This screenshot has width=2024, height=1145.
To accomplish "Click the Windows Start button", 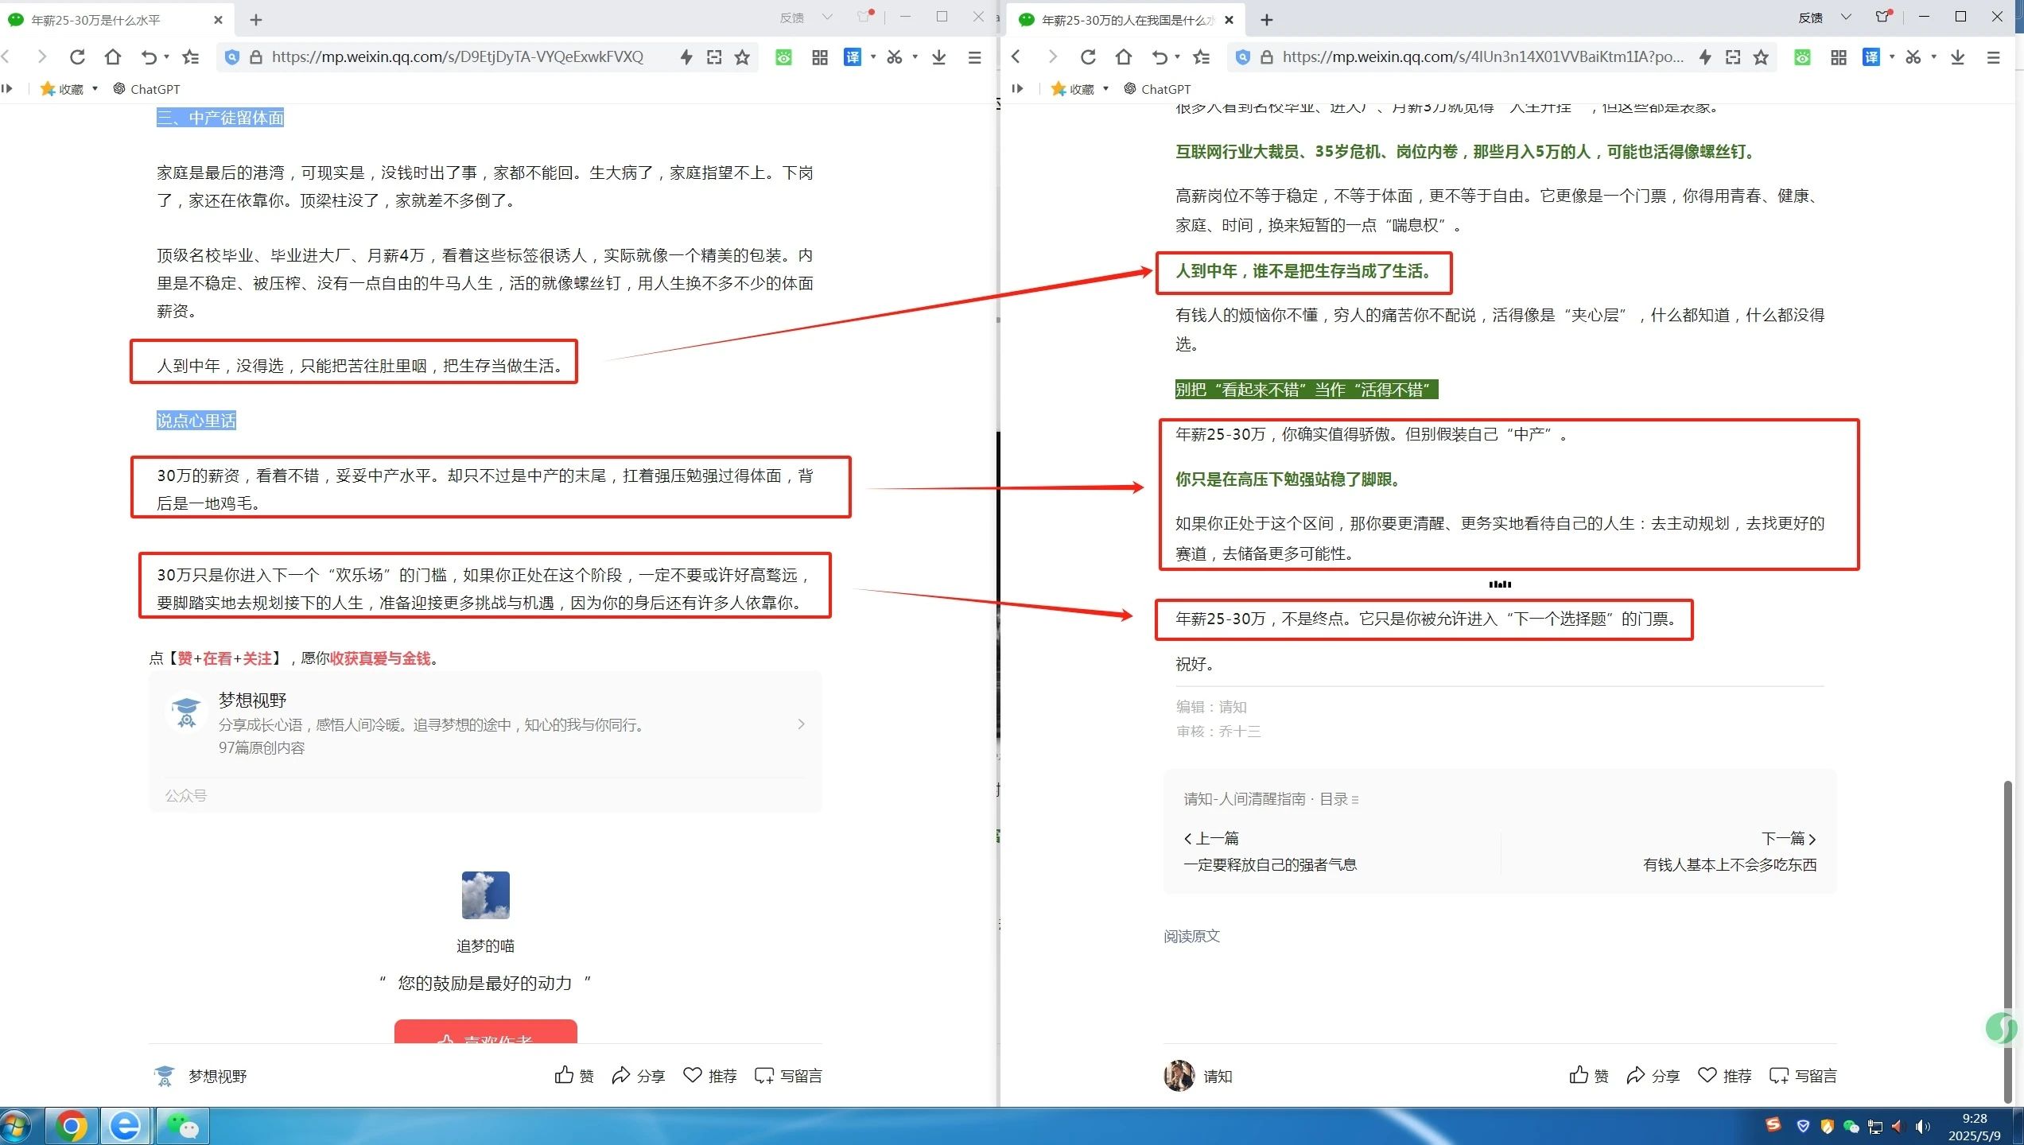I will [x=15, y=1127].
